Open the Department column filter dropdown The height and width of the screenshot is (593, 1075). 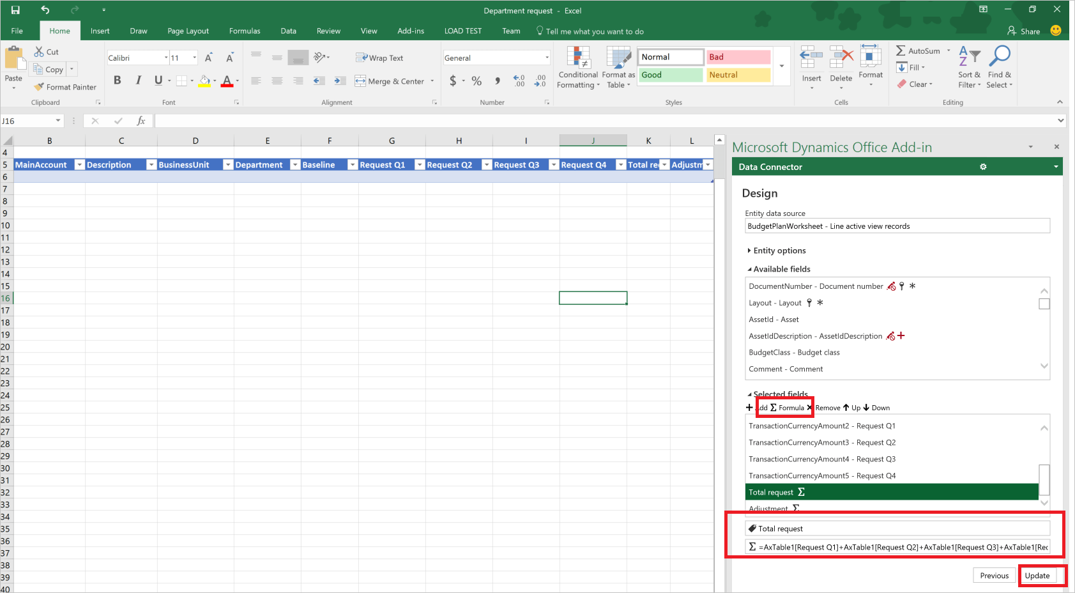click(294, 164)
